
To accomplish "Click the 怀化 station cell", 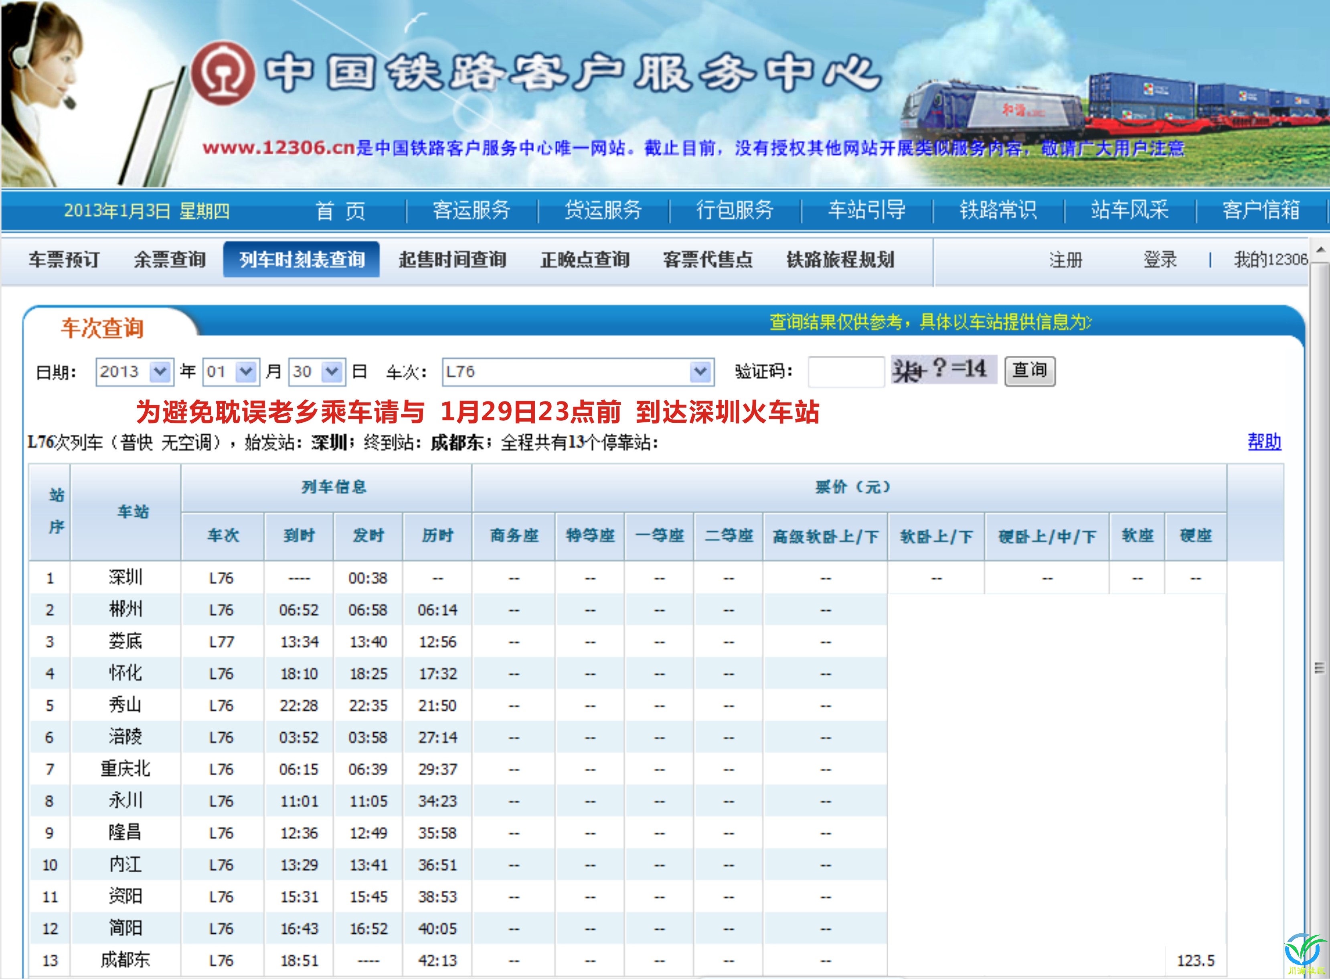I will 126,673.
